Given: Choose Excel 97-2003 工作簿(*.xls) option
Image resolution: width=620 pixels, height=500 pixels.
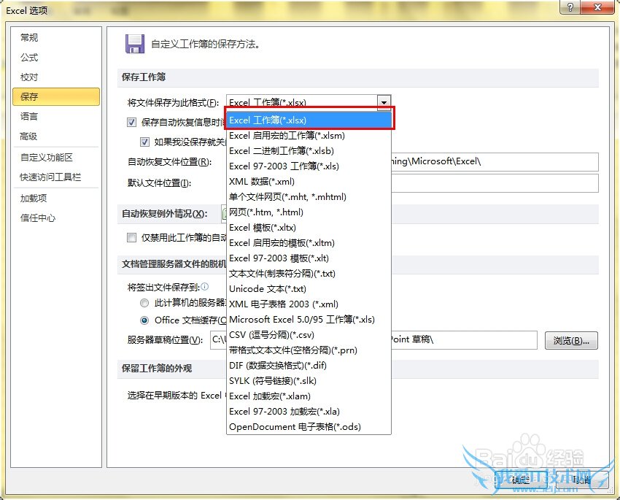Looking at the screenshot, I should tap(309, 166).
